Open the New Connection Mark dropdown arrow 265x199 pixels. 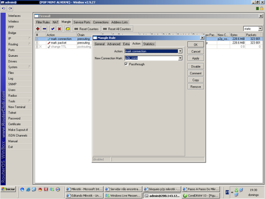(x=180, y=58)
